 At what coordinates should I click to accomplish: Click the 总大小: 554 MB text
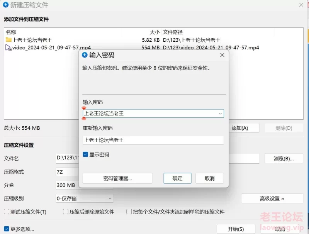[22, 128]
